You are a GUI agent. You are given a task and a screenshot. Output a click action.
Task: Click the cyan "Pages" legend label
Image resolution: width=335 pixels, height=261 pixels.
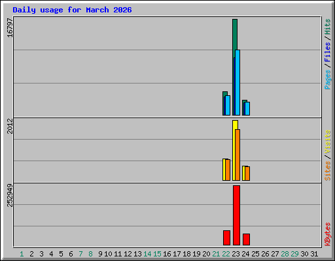(x=327, y=80)
